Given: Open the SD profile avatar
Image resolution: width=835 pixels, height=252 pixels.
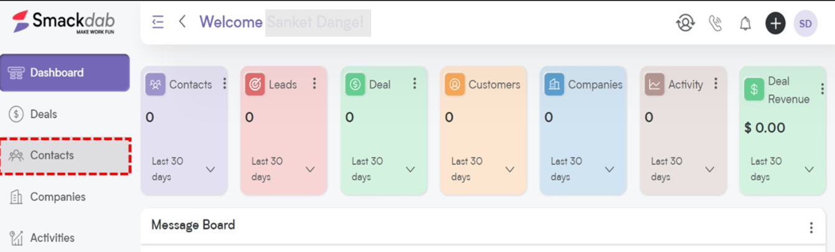Looking at the screenshot, I should [x=805, y=24].
